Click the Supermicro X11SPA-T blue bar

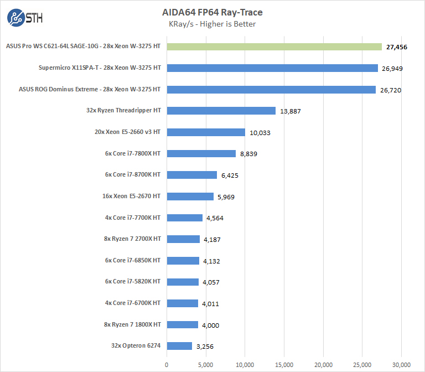(272, 68)
